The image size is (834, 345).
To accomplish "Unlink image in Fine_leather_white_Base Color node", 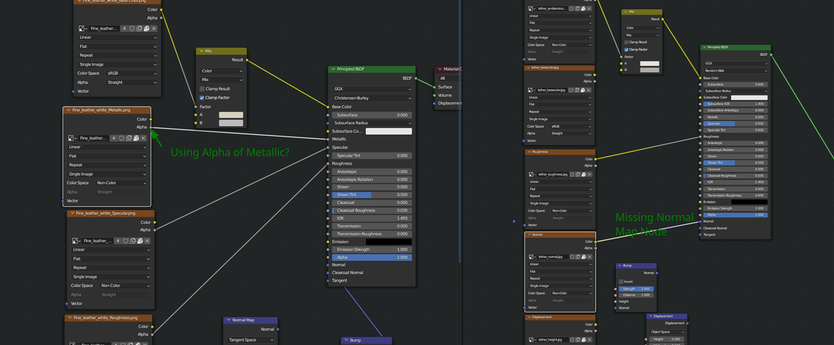I will (x=154, y=29).
